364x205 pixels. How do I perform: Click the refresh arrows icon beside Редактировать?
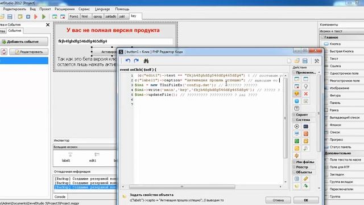click(x=4, y=52)
